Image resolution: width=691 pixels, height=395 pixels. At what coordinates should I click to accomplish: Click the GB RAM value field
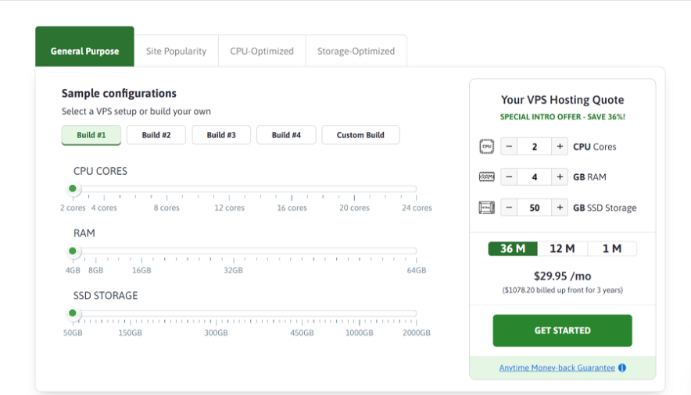pyautogui.click(x=535, y=177)
